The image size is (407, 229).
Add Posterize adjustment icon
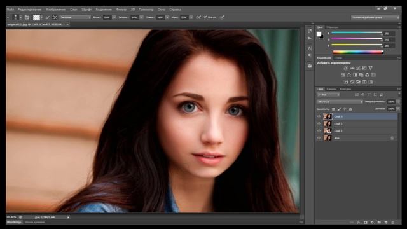tap(352, 82)
